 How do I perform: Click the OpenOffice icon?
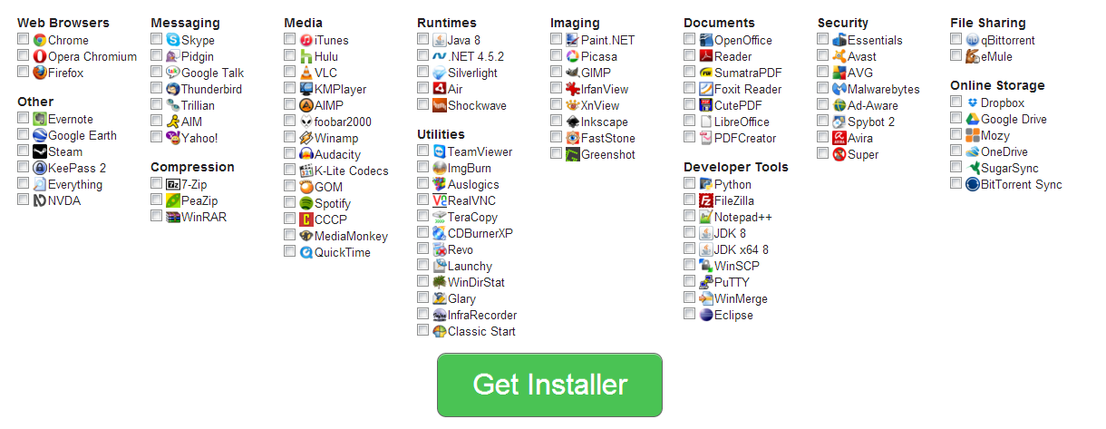[x=706, y=40]
